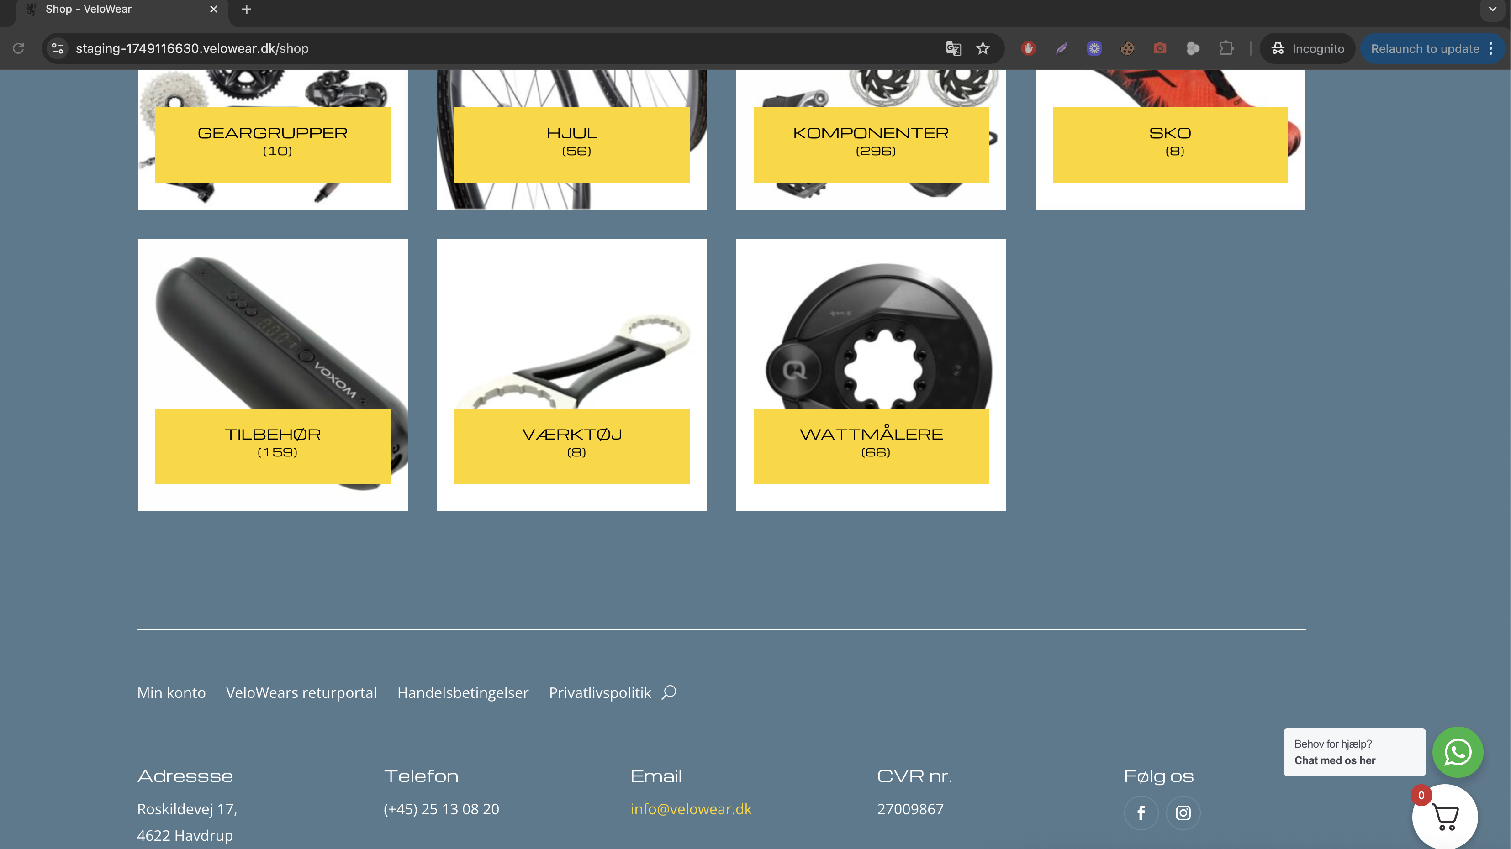Open VeloWears returportal link

coord(301,692)
